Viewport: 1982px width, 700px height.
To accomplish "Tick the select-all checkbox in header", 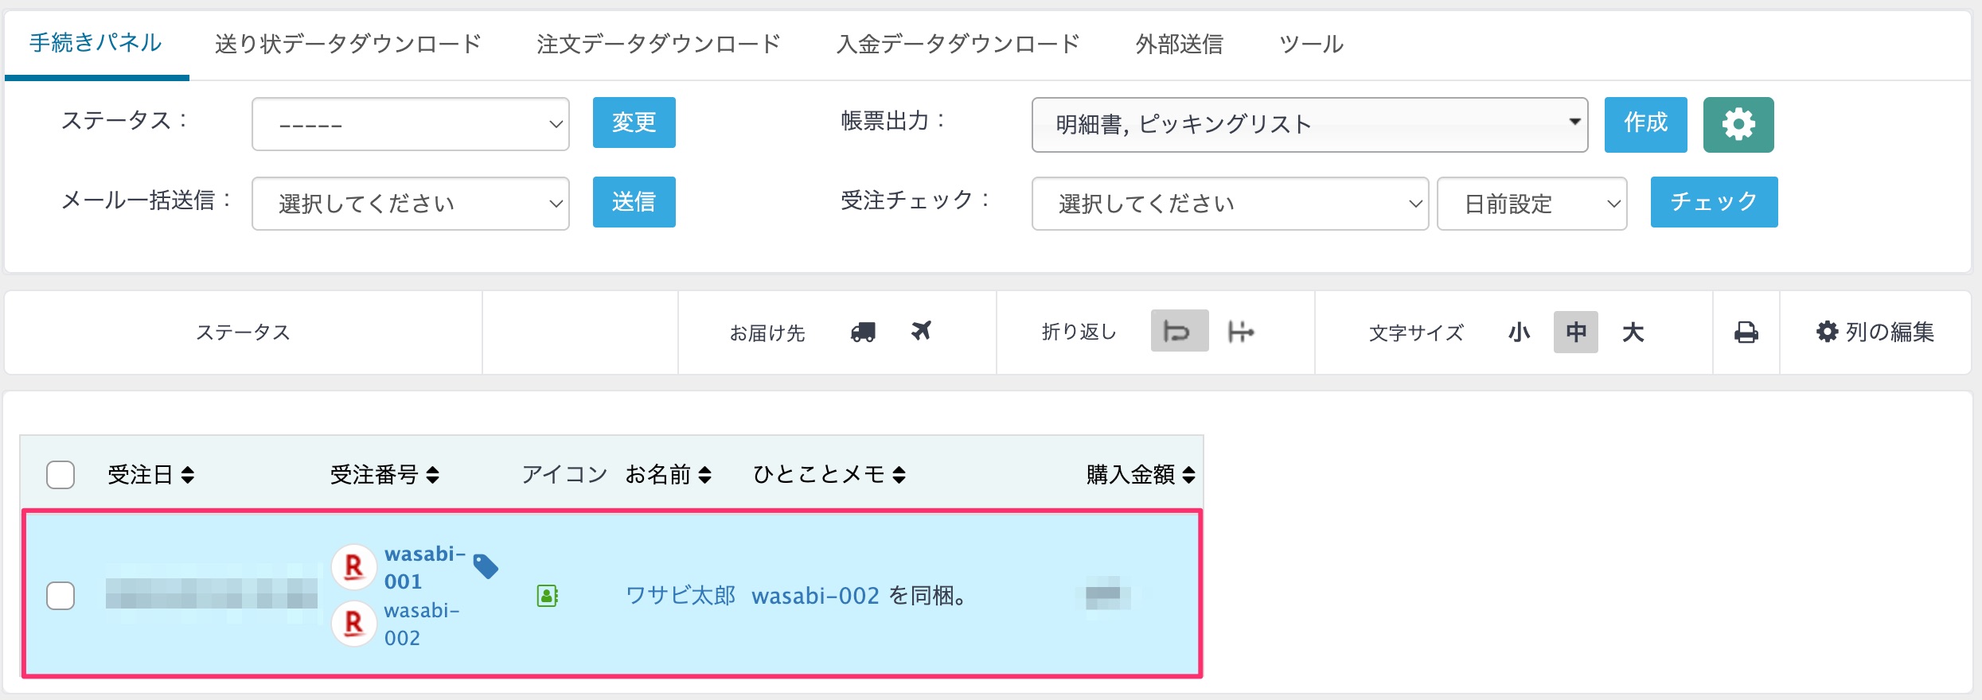I will click(x=60, y=475).
